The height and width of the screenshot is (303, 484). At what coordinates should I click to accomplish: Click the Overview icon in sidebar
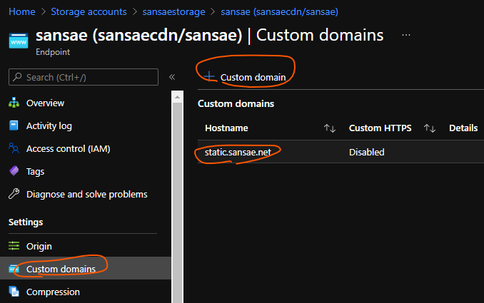point(14,103)
